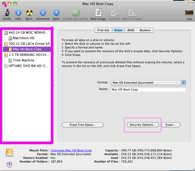
Task: Switch to the Restore tab
Action: pyautogui.click(x=145, y=30)
